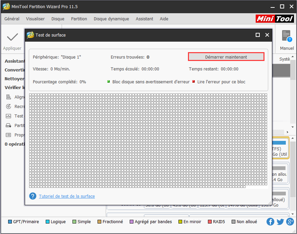Click the Test de surface dialog title icon
The image size is (297, 234).
point(30,35)
